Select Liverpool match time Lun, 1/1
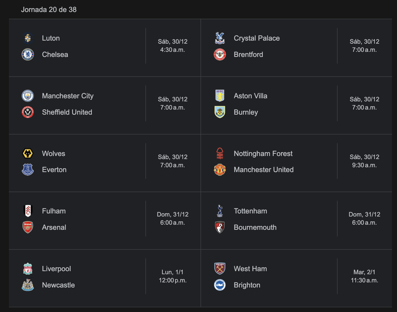The image size is (397, 312). click(x=172, y=272)
